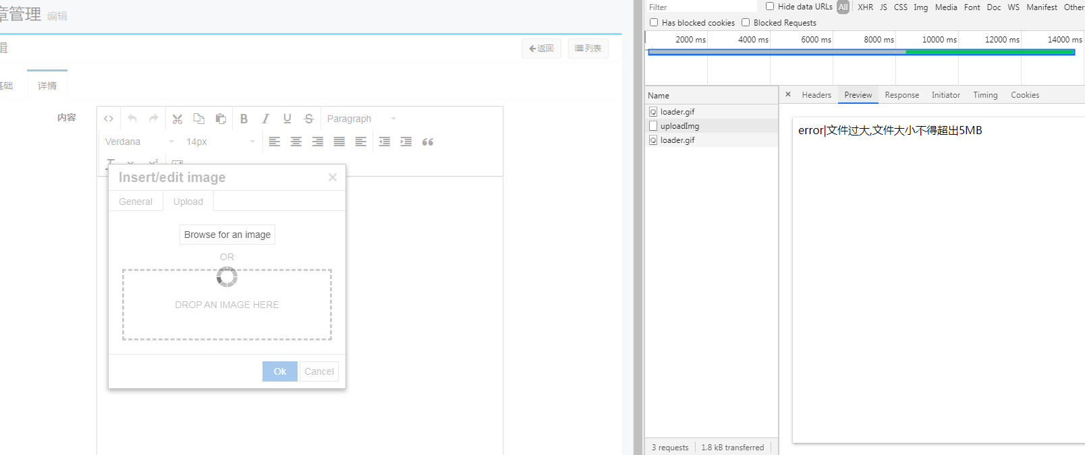Viewport: 1085px width, 455px height.
Task: Select the uploadImg network request
Action: pos(679,126)
